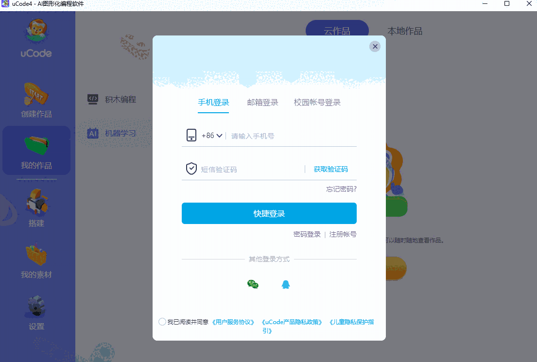Open the 搭建 robot icon in sidebar
Image resolution: width=537 pixels, height=362 pixels.
(x=36, y=202)
